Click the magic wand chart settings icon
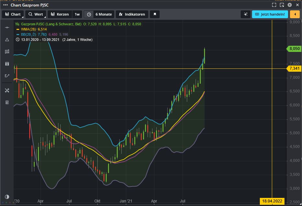The image size is (302, 206). (x=245, y=14)
